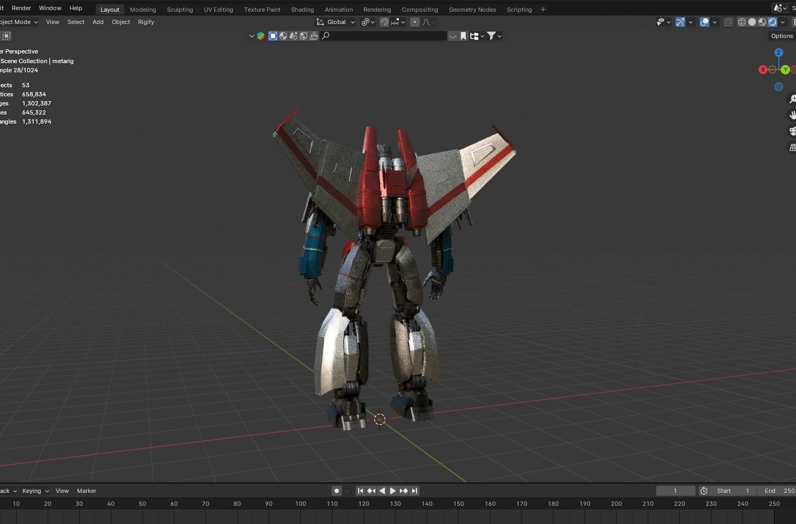Click the 3D cursor in viewport
The height and width of the screenshot is (524, 796).
[380, 419]
